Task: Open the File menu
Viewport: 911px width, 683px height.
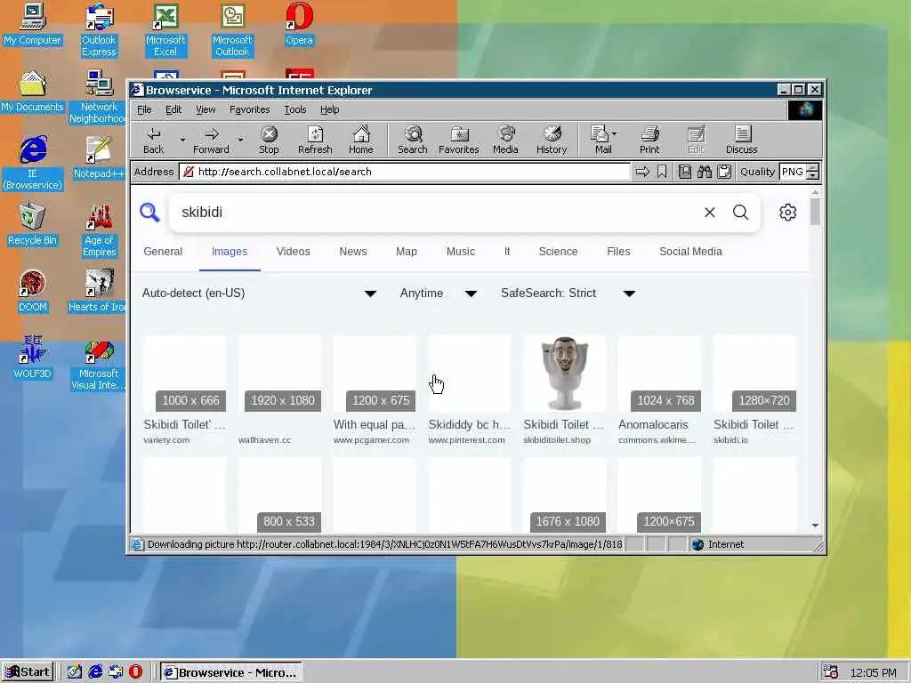Action: [x=144, y=109]
